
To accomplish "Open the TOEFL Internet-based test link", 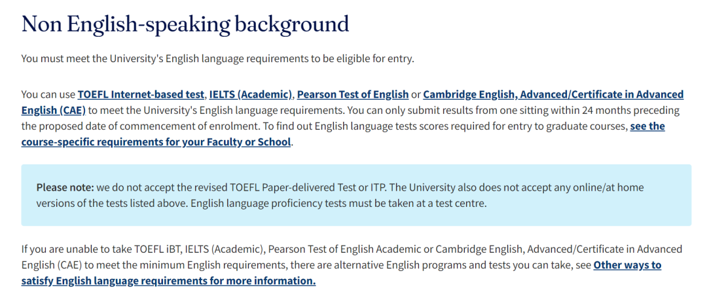I will (x=141, y=95).
